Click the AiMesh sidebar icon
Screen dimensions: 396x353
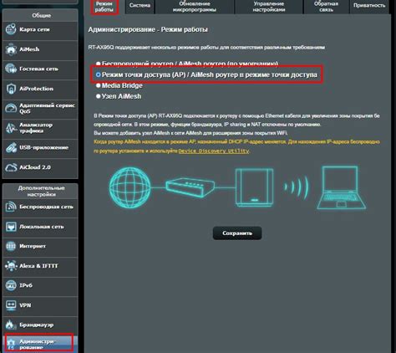(11, 49)
